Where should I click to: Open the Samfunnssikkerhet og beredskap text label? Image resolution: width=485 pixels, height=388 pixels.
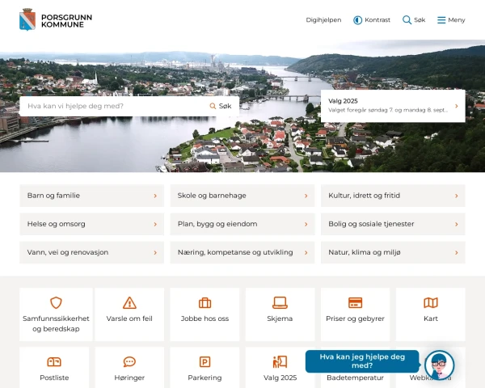pyautogui.click(x=56, y=323)
